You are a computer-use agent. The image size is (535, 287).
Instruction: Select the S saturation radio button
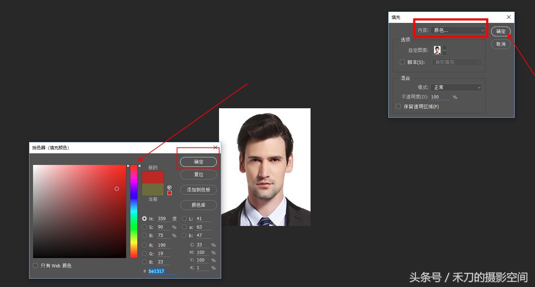(x=145, y=227)
